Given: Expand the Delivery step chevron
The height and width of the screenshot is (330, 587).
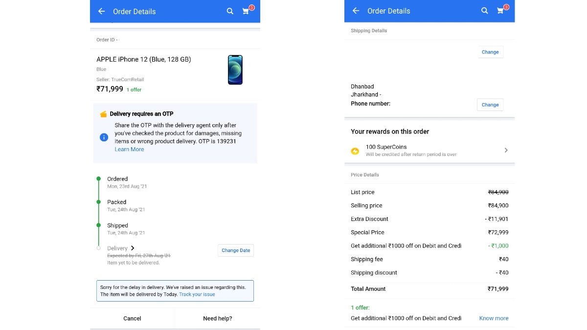Looking at the screenshot, I should click(133, 248).
